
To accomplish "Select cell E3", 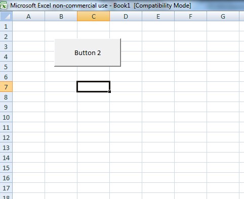I will click(158, 46).
